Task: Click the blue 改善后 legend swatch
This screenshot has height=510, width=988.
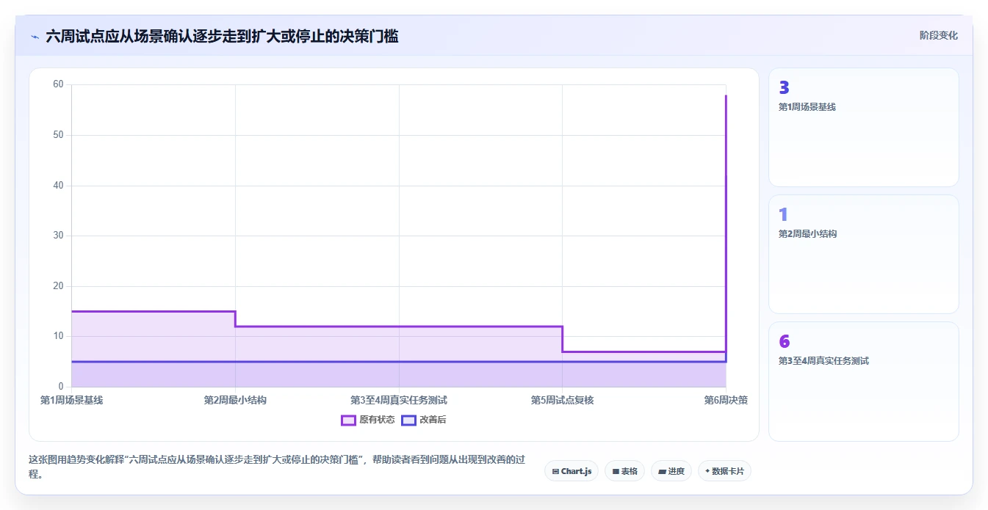Action: click(408, 420)
